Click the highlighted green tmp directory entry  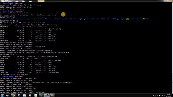127,19
